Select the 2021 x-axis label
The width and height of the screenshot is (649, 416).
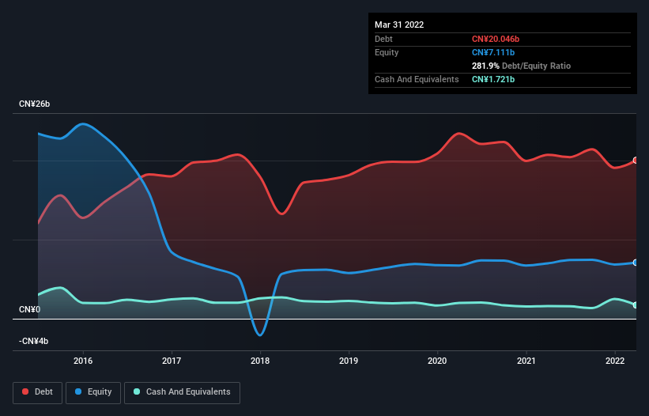click(526, 361)
